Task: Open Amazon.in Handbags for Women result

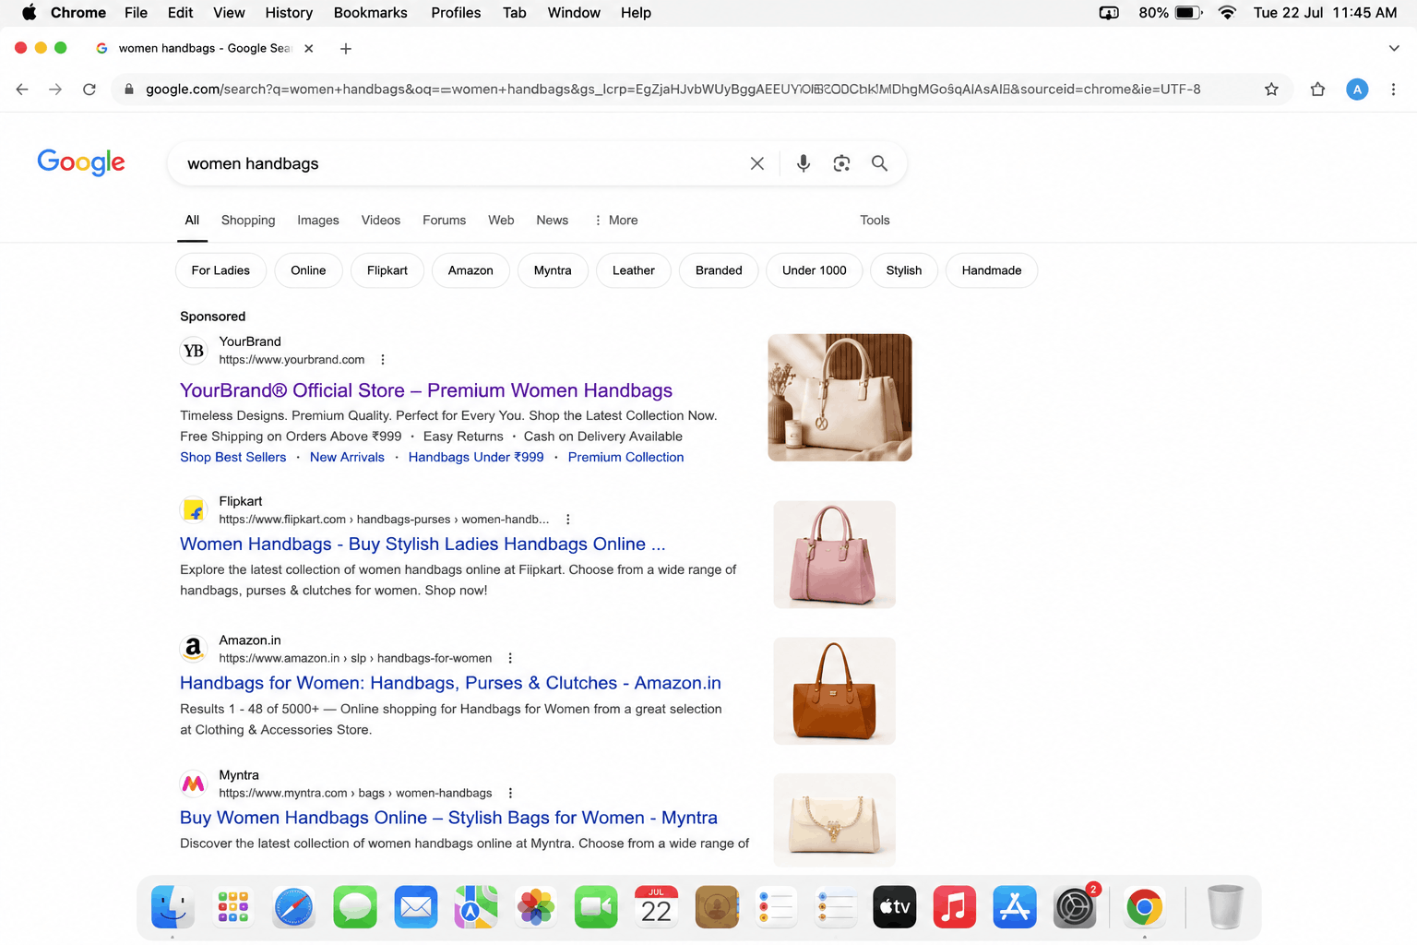Action: pos(450,683)
